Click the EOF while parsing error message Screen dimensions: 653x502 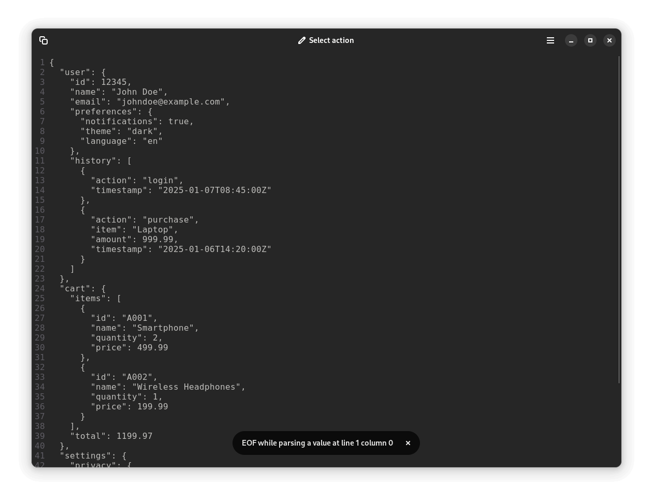pyautogui.click(x=317, y=443)
